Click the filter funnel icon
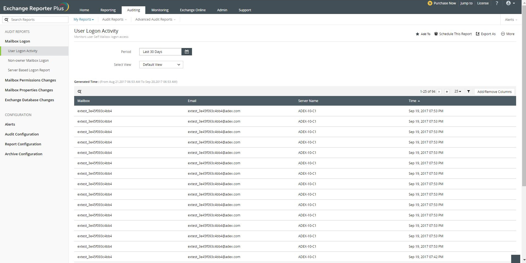Screen dimensions: 526x263 tap(469, 92)
